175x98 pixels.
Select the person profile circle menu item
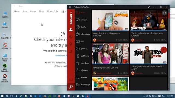point(83,27)
